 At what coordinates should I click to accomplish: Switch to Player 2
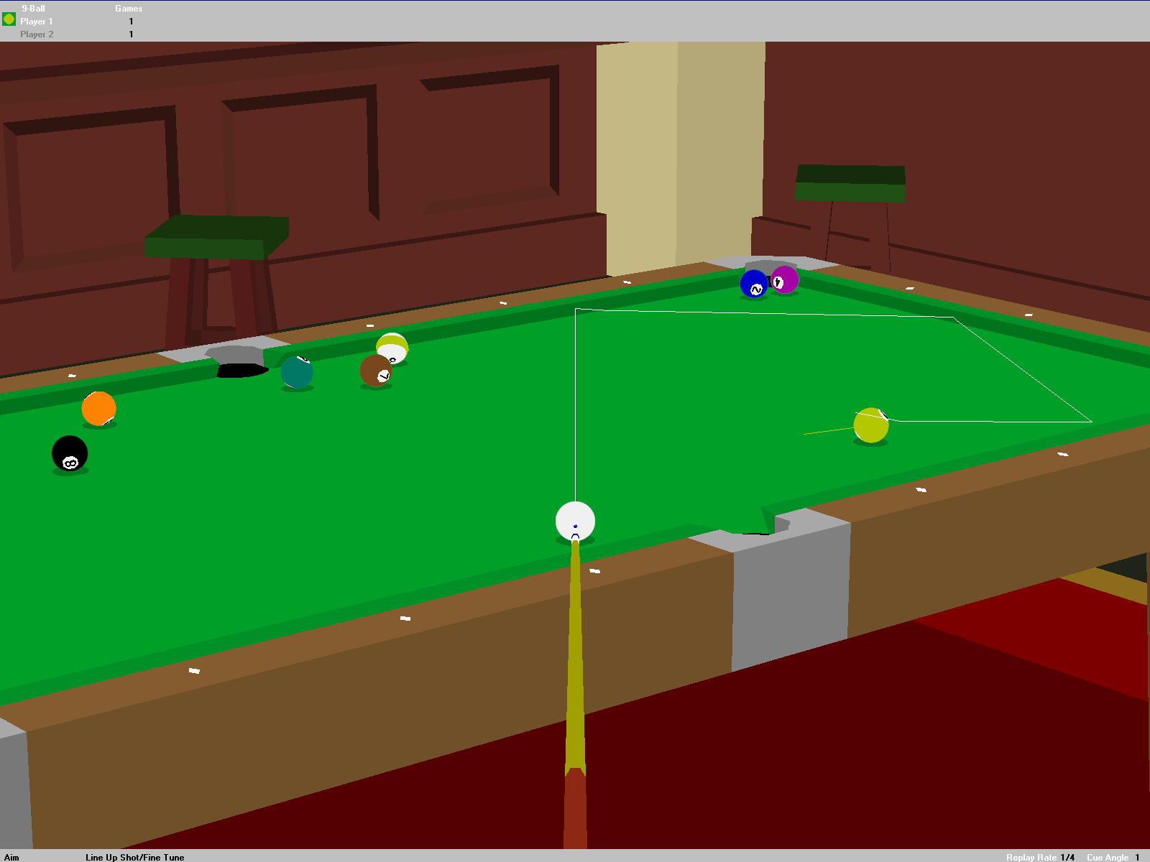click(36, 34)
